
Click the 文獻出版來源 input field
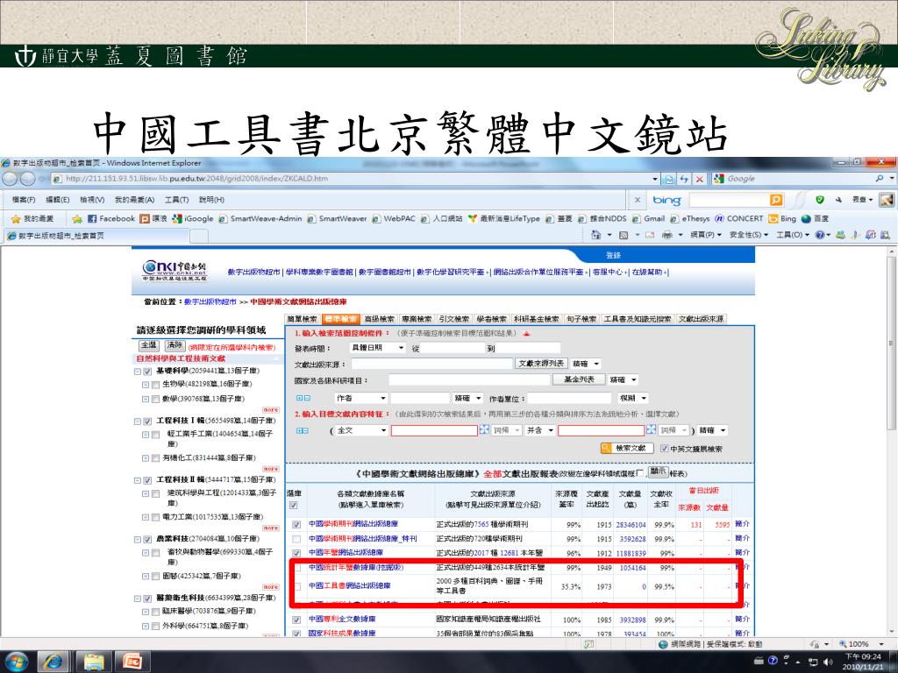tap(431, 364)
